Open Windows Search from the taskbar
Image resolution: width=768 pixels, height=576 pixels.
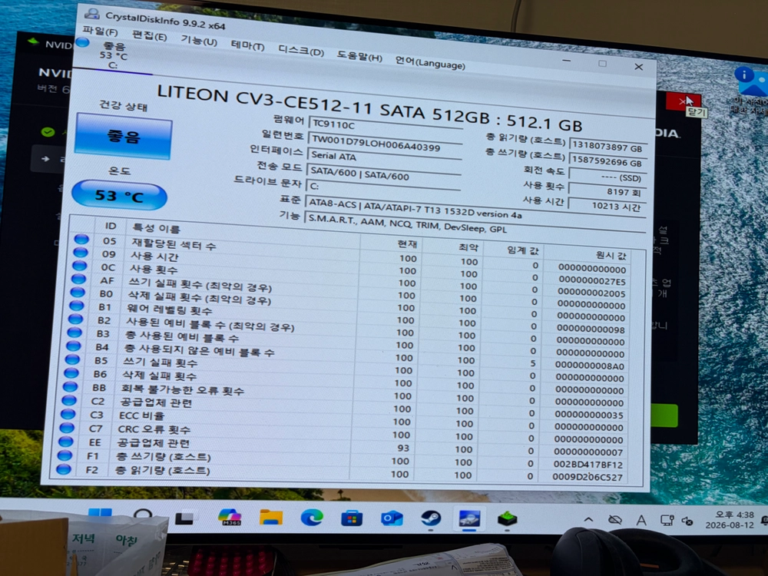[x=143, y=516]
